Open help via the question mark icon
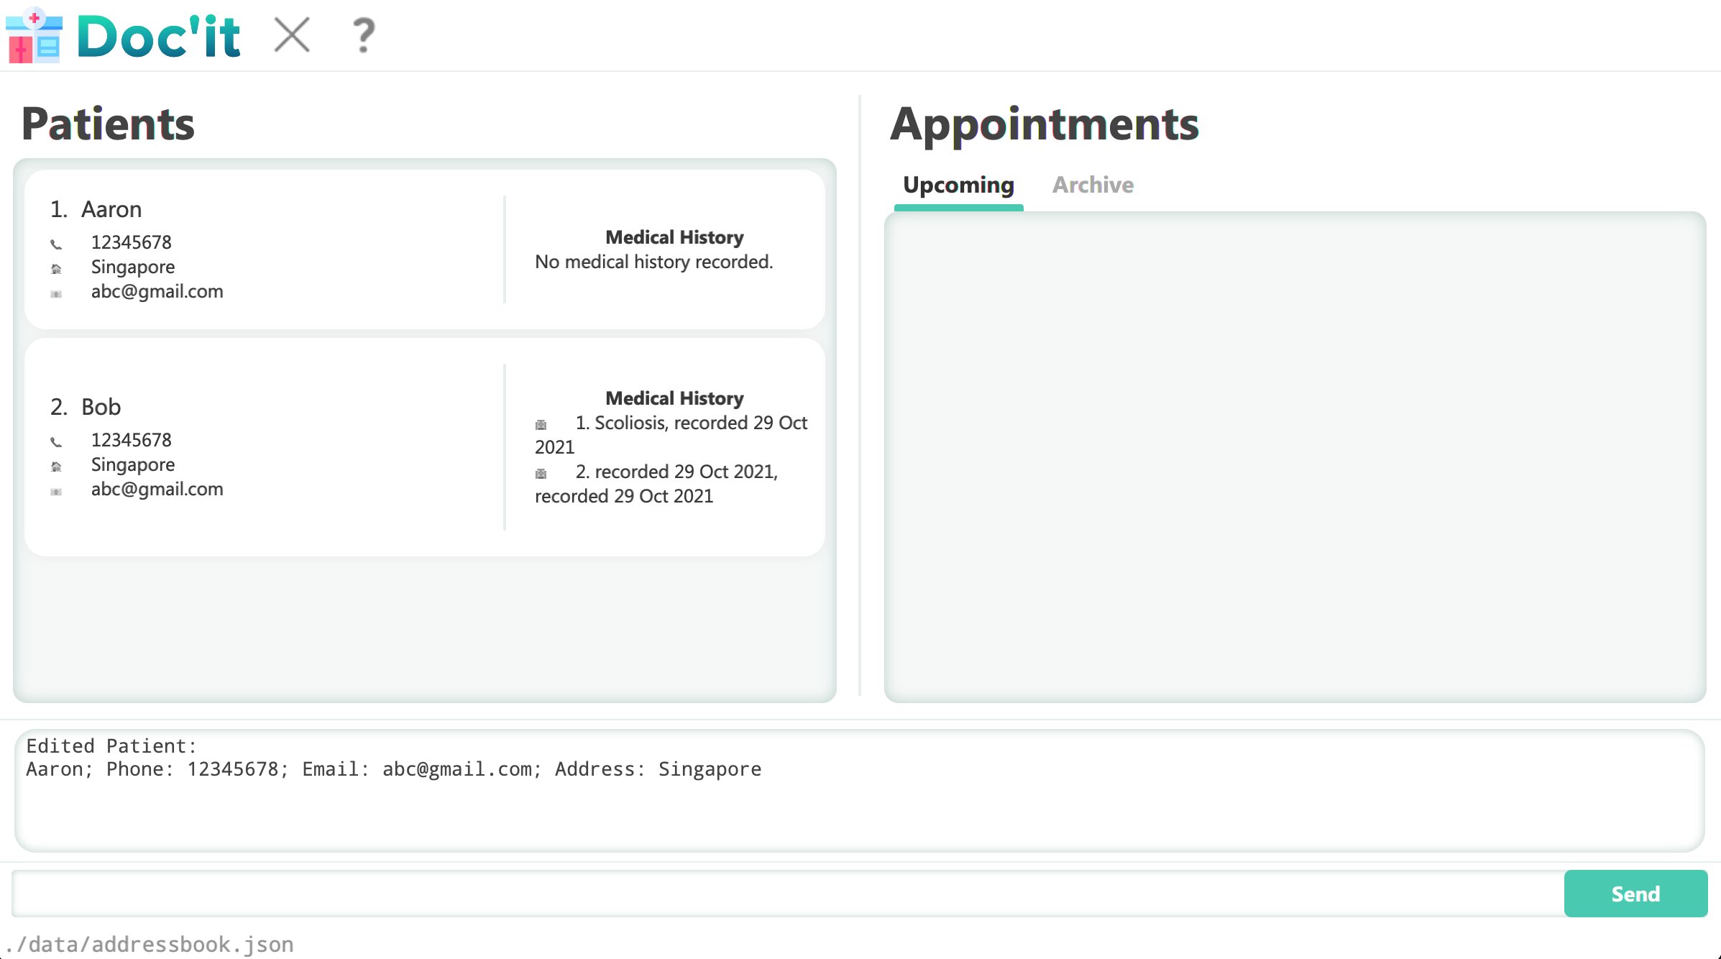Screen dimensions: 1721x959 [364, 35]
